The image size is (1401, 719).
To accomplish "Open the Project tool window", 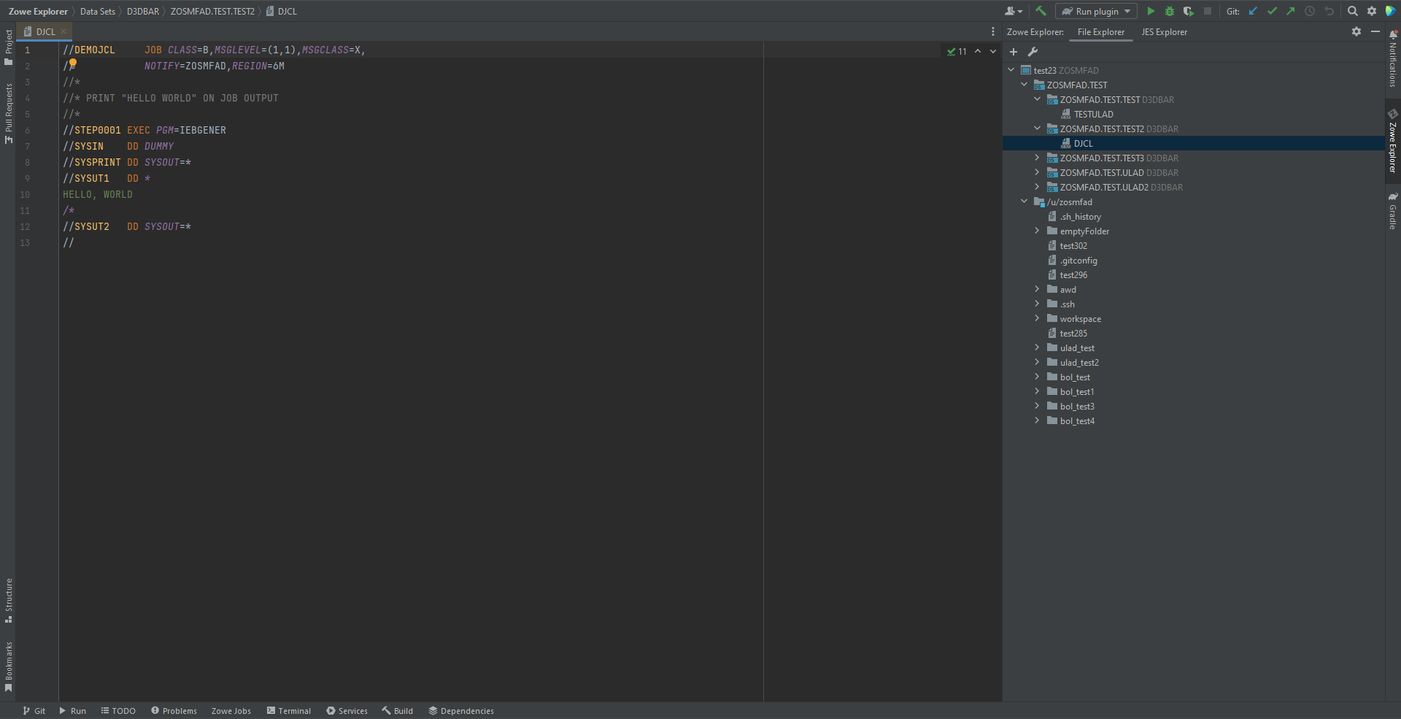I will point(8,47).
